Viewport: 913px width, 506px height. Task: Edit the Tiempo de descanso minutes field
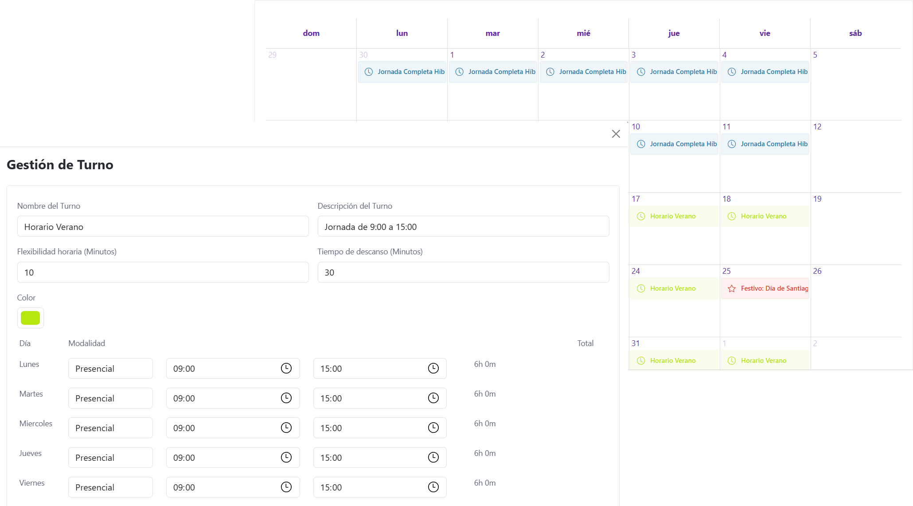463,272
